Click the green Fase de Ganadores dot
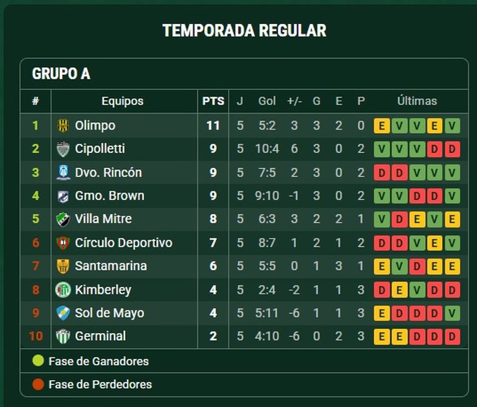477x407 pixels. point(38,361)
